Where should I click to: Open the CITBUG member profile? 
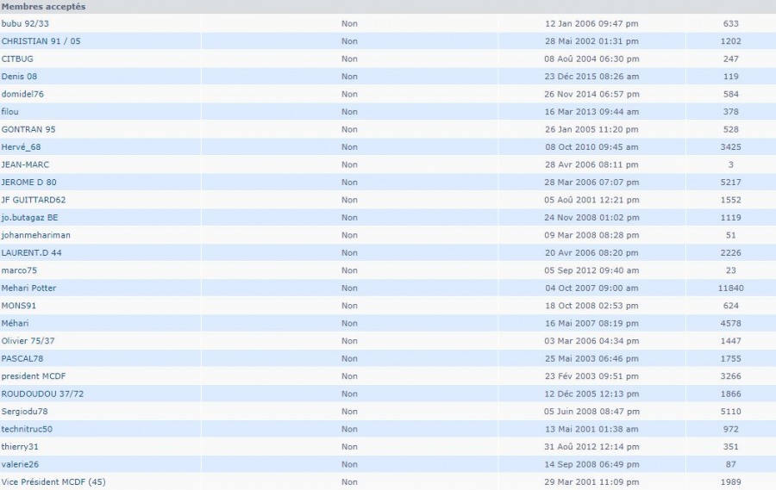(17, 59)
